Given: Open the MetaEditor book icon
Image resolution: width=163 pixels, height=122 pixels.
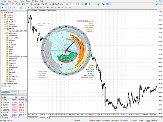Looking at the screenshot, I should pyautogui.click(x=43, y=4).
